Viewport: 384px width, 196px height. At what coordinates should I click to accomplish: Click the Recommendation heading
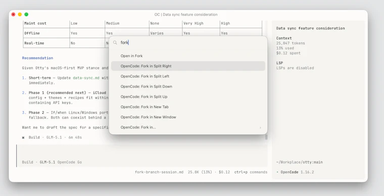(37, 58)
